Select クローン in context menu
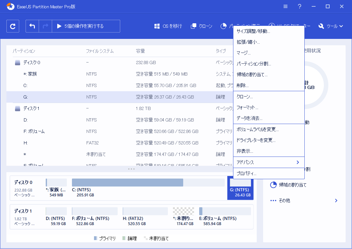 point(269,97)
